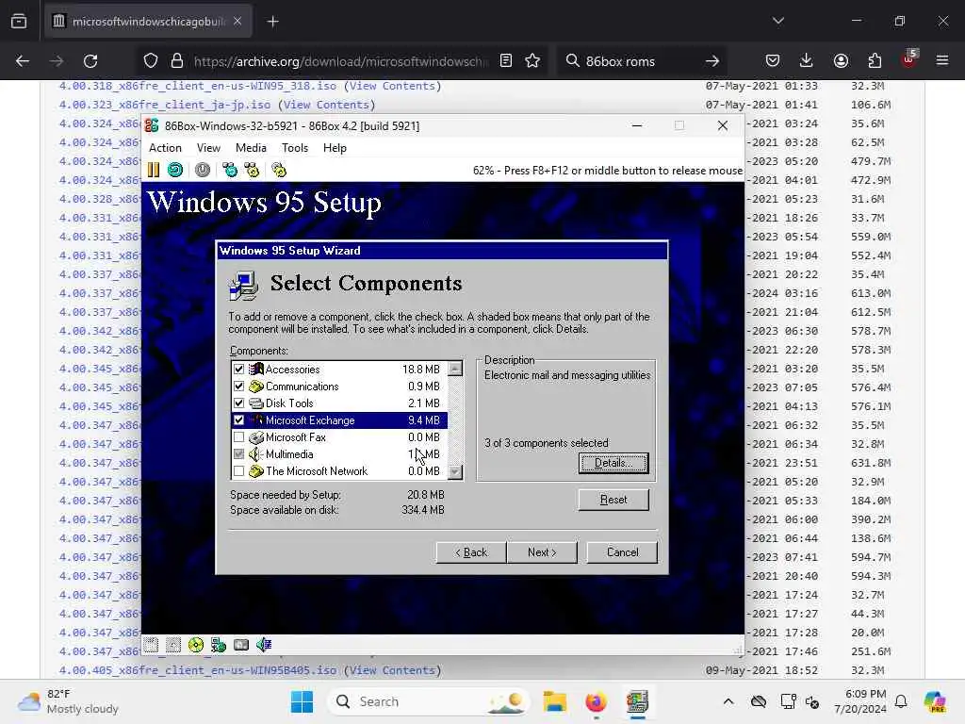Open the taskbar clock showing 6:09 PM

860,701
